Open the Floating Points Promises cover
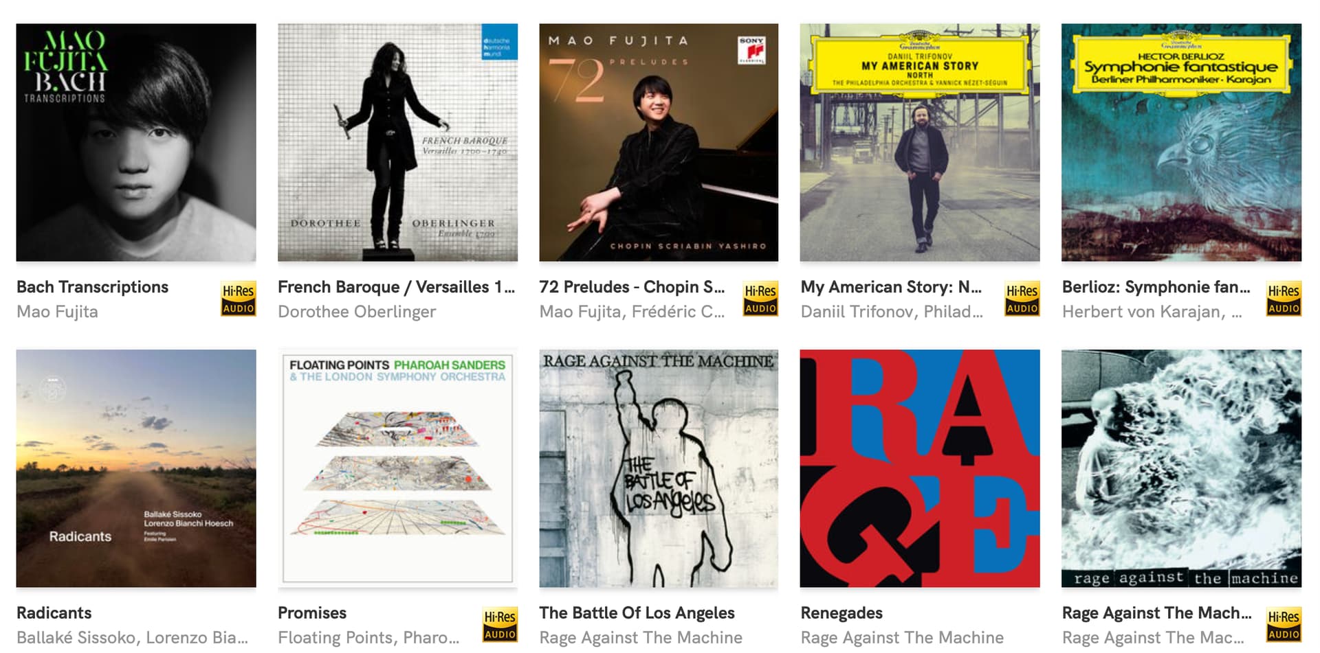The height and width of the screenshot is (653, 1320). [397, 468]
